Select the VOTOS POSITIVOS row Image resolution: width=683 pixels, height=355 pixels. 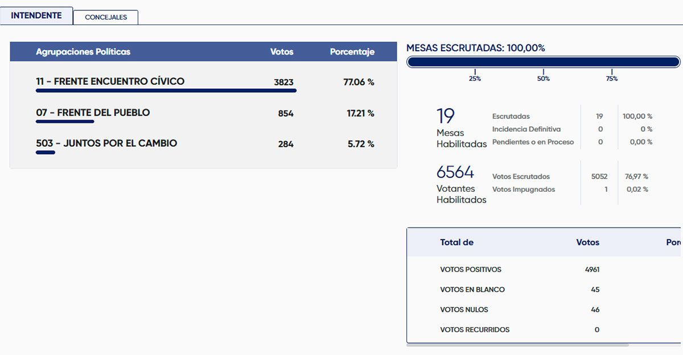pos(471,270)
